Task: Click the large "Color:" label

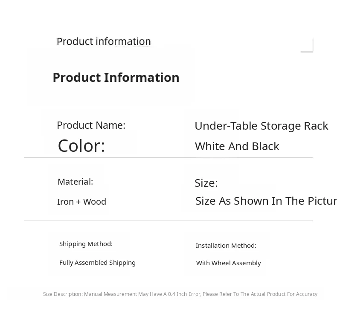Action: (81, 146)
